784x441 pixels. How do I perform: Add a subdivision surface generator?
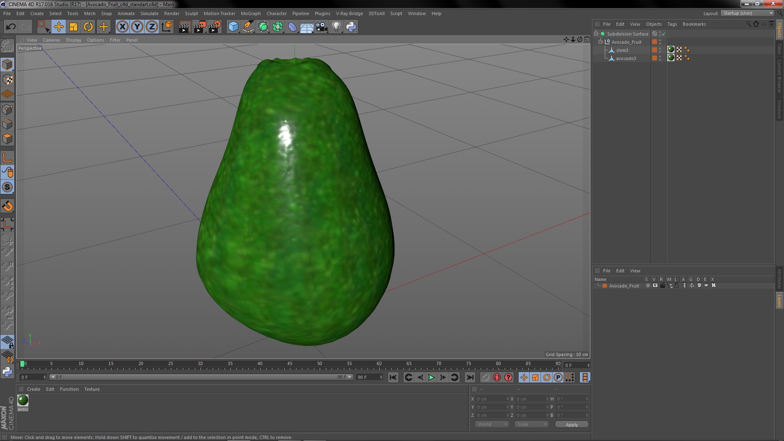coord(263,27)
